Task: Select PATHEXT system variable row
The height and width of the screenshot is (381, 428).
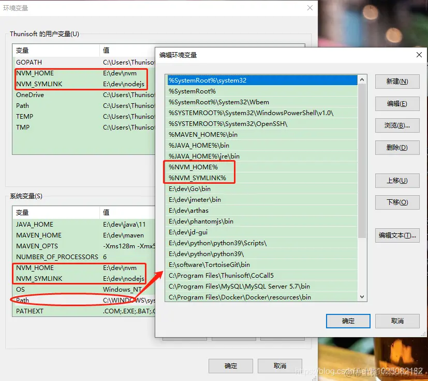Action: click(84, 311)
